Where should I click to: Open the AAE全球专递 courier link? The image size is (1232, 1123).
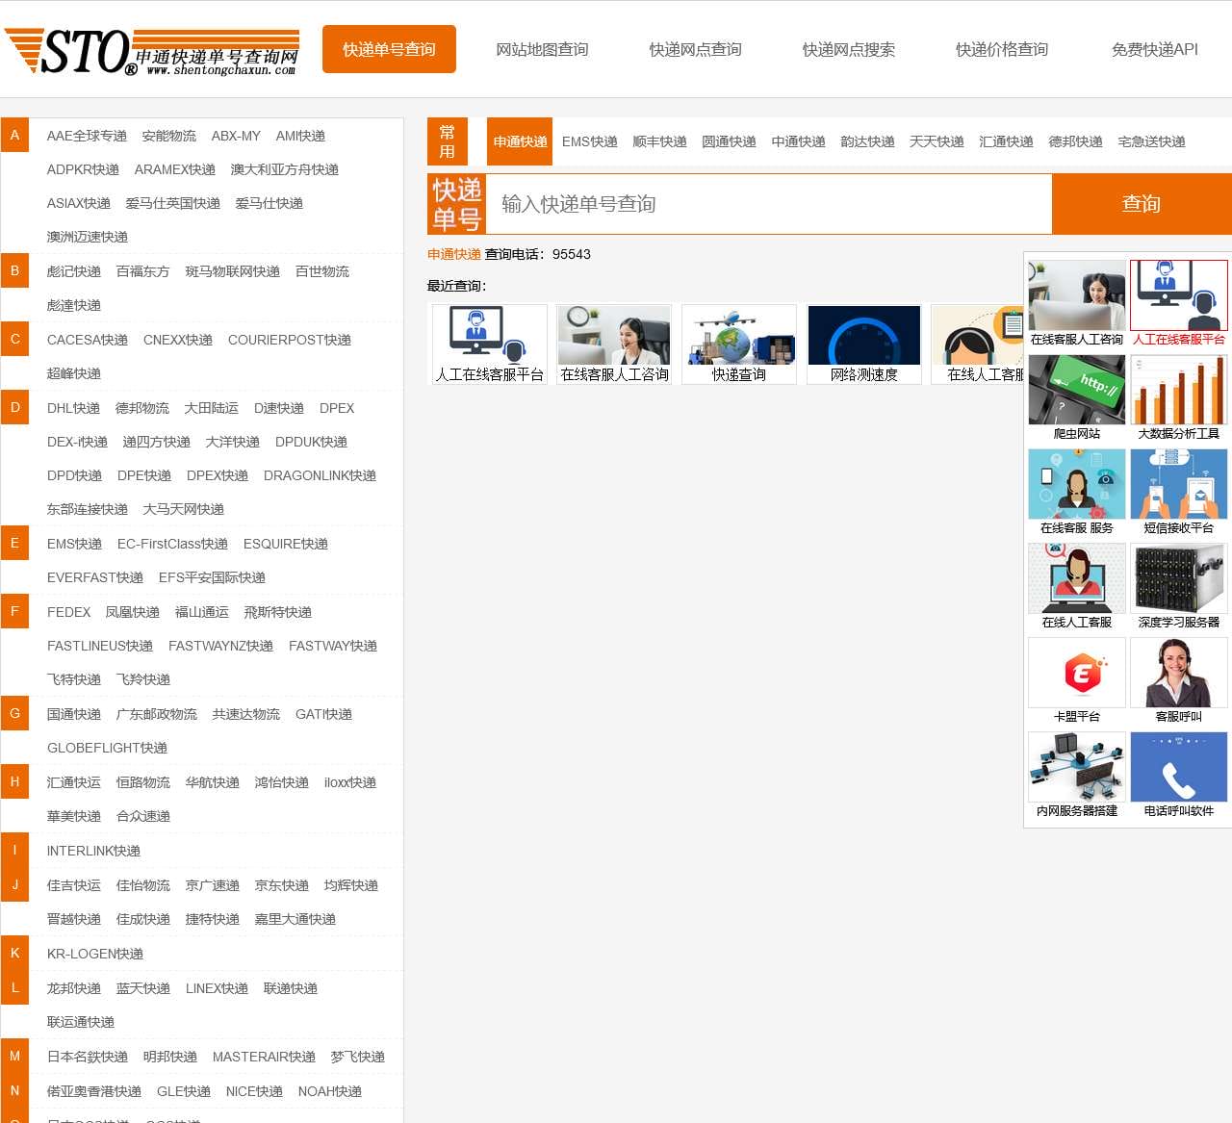(x=87, y=136)
